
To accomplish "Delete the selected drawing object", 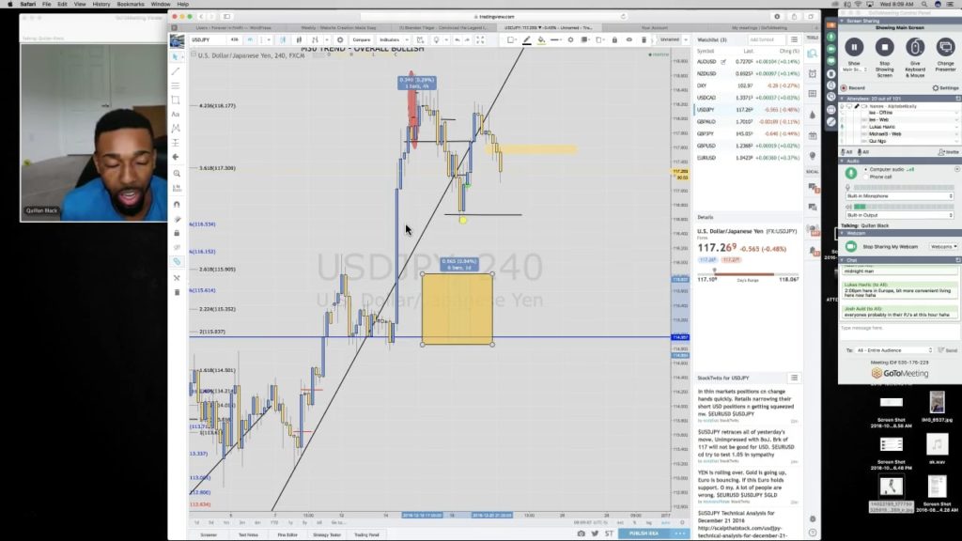I will coord(644,39).
